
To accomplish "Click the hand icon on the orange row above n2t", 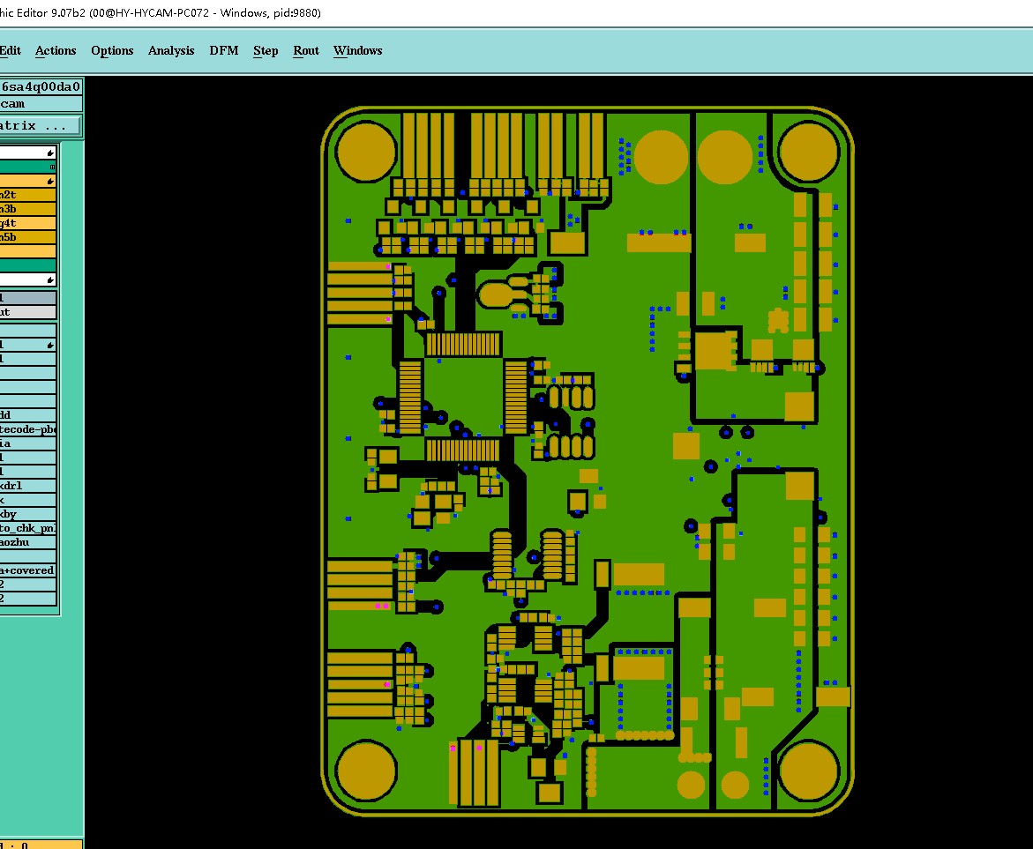I will click(x=50, y=181).
